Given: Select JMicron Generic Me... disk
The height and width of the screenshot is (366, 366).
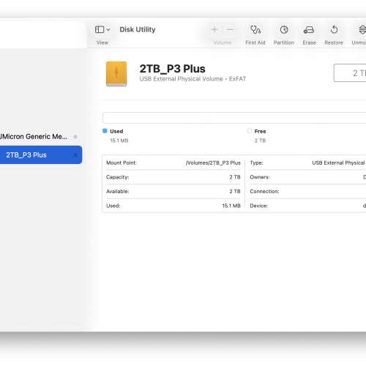Looking at the screenshot, I should tap(34, 136).
